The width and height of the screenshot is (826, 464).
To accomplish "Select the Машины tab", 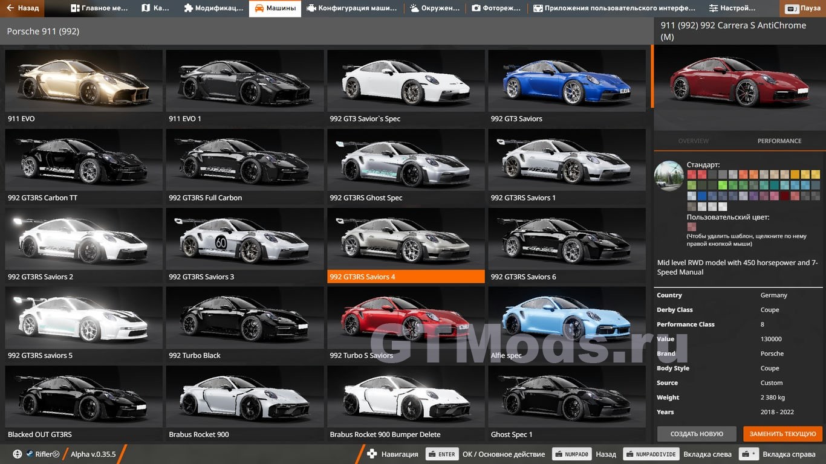I will tap(275, 8).
